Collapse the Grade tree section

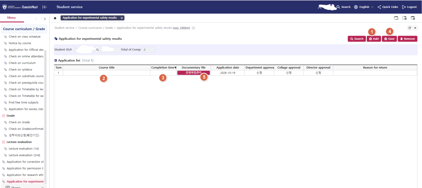tap(3, 116)
